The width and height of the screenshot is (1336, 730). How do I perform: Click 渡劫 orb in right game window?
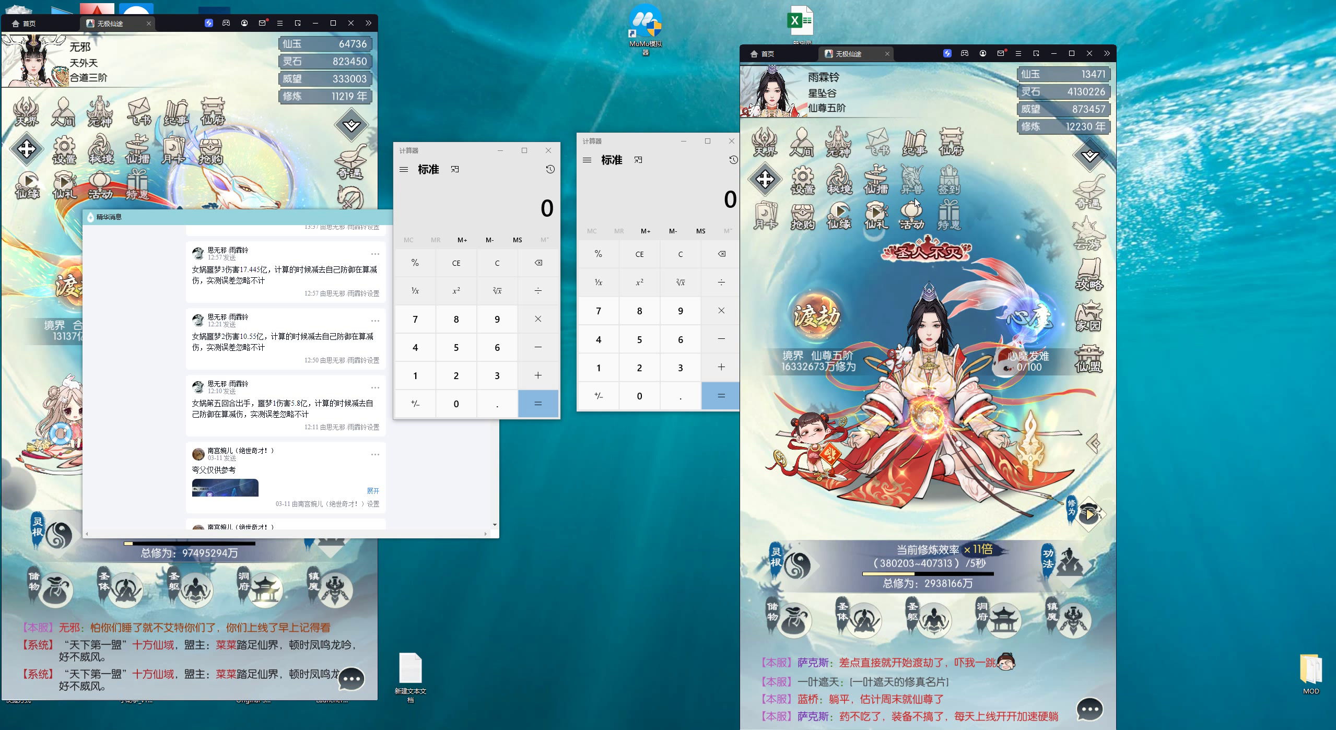coord(817,316)
